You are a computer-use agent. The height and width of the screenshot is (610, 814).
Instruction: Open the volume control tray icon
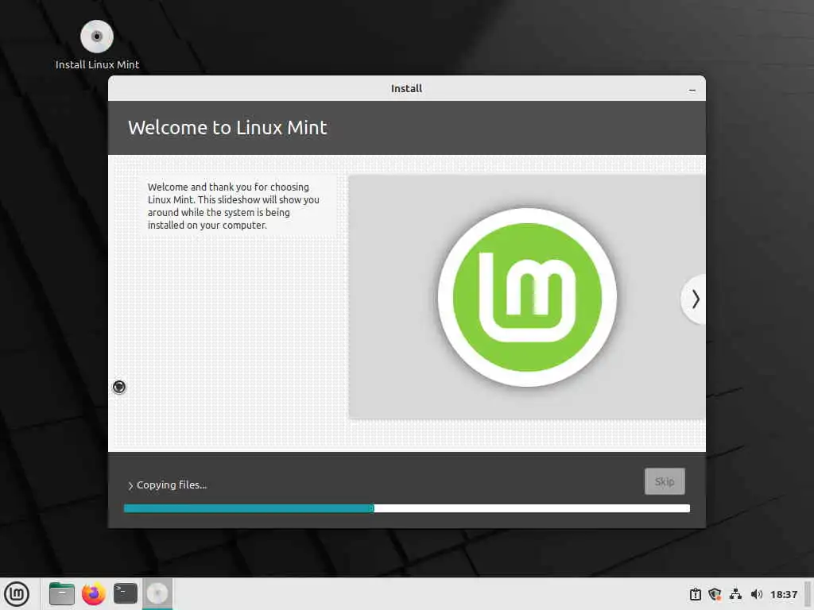(757, 594)
